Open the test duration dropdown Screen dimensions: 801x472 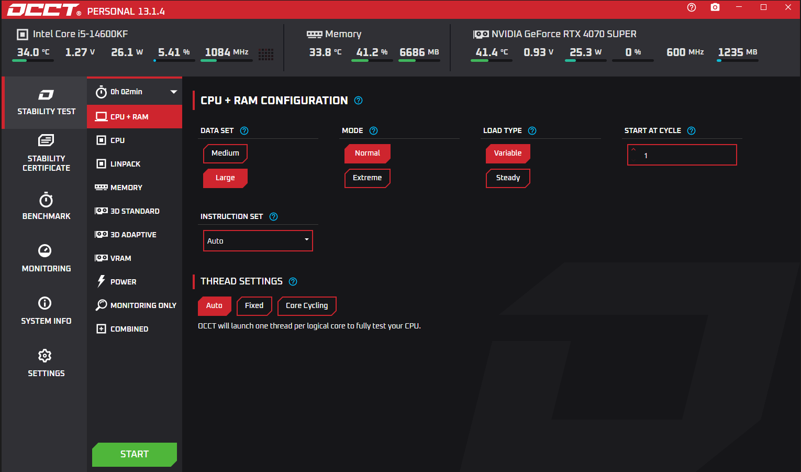pyautogui.click(x=135, y=92)
